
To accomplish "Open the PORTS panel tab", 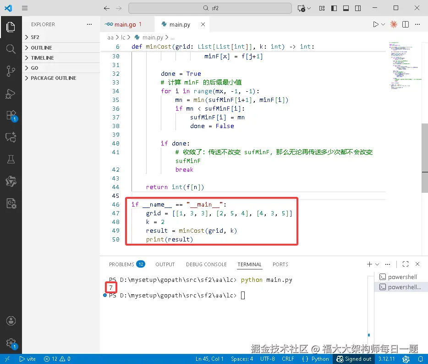I will coord(280,264).
